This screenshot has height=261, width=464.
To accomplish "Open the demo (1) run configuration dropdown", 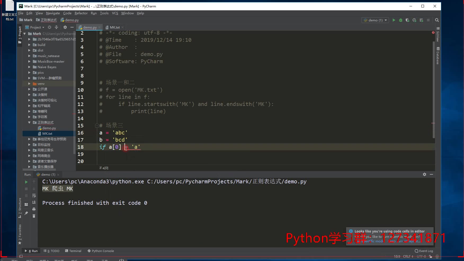I will point(375,20).
